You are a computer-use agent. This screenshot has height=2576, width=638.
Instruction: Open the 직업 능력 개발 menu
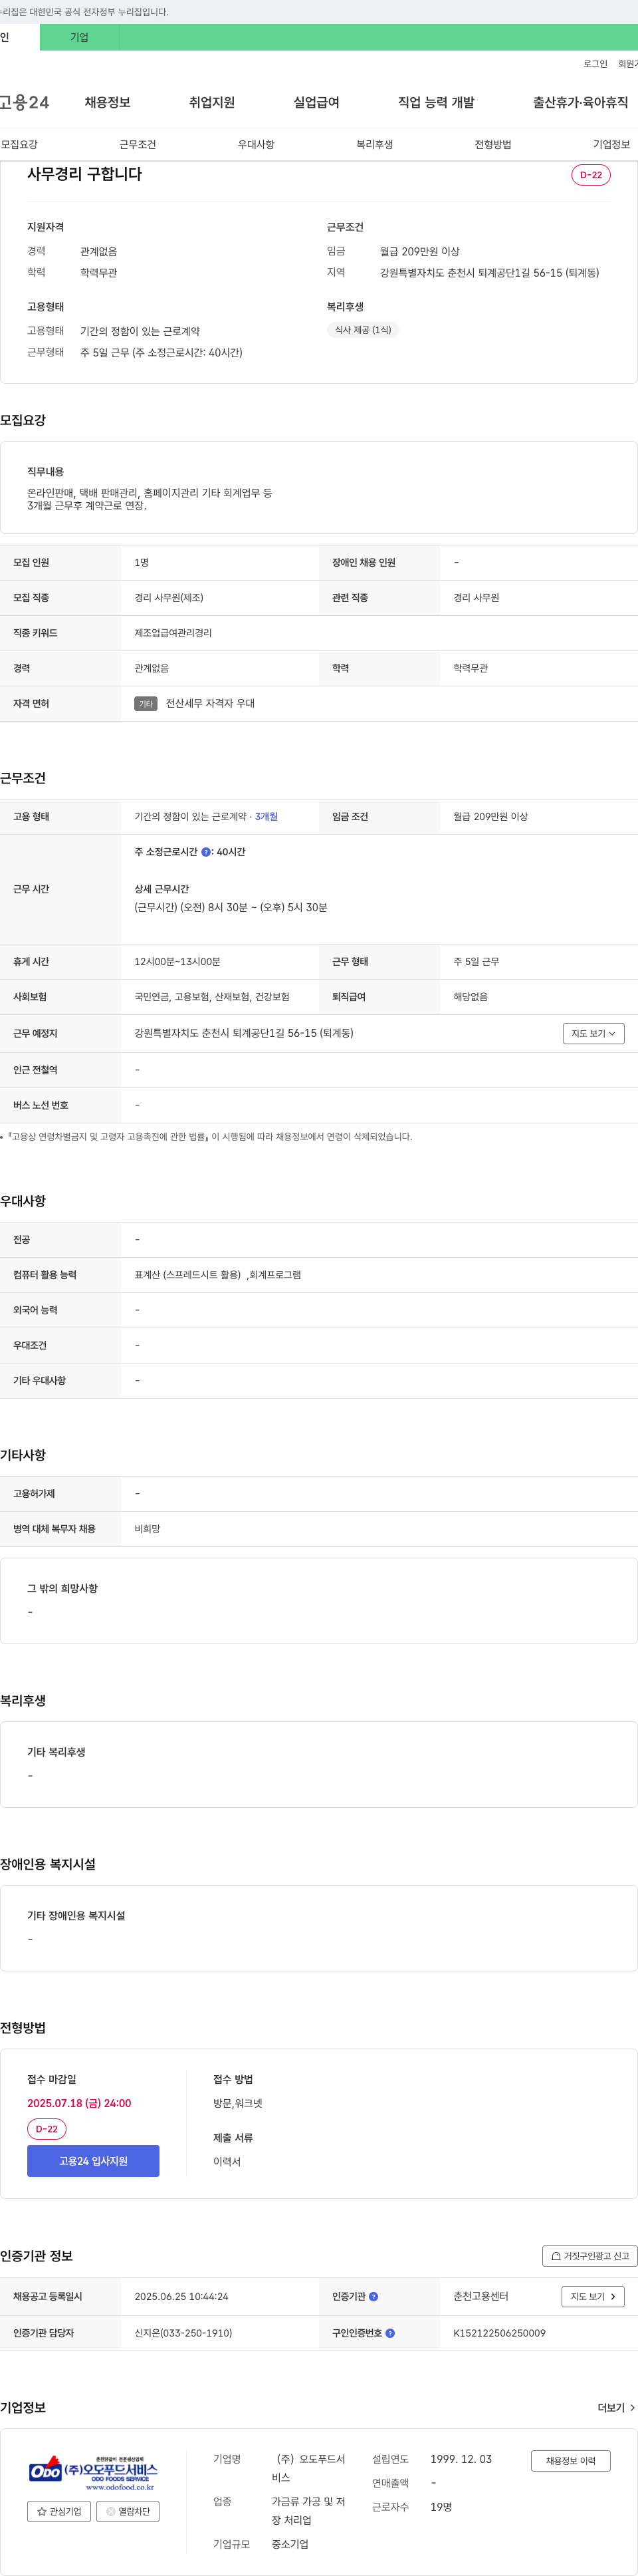(437, 102)
